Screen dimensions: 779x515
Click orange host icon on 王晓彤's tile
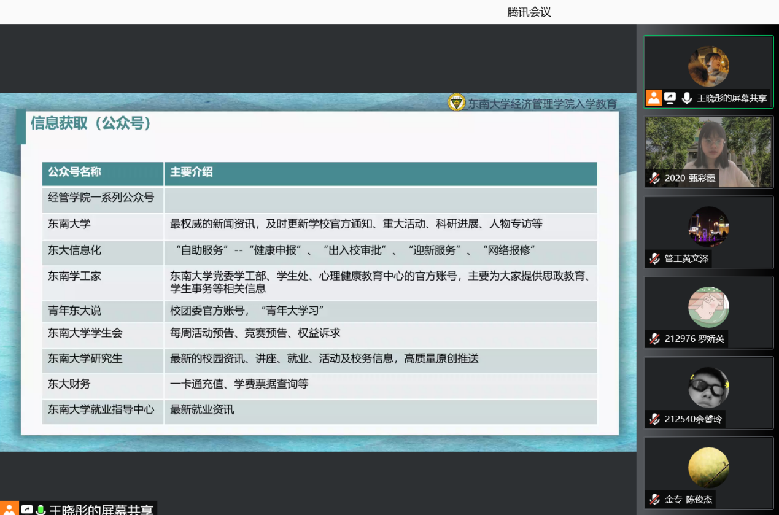(654, 98)
